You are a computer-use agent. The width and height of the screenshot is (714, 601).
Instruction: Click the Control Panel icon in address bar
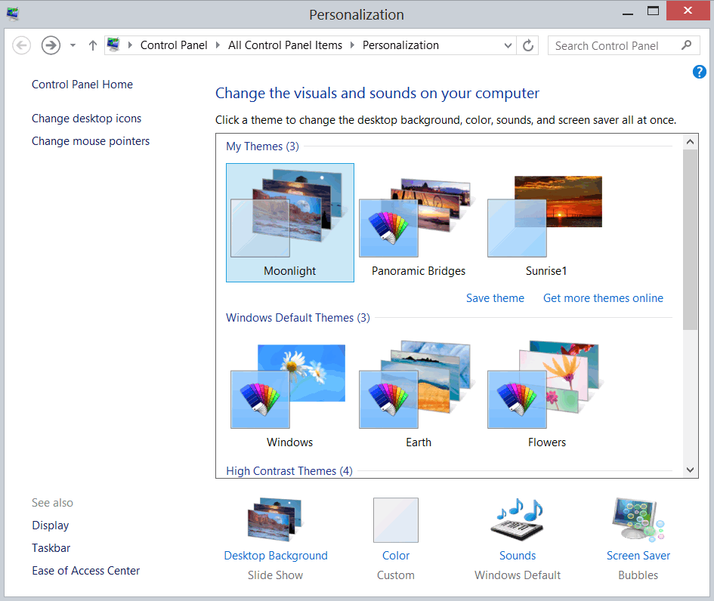click(113, 45)
